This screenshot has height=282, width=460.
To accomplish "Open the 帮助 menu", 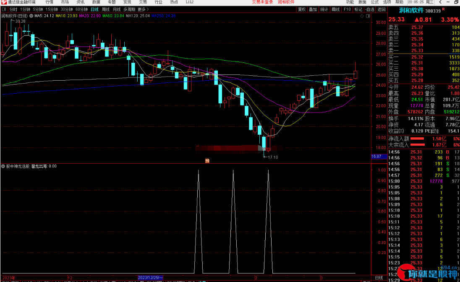I will (399, 2).
